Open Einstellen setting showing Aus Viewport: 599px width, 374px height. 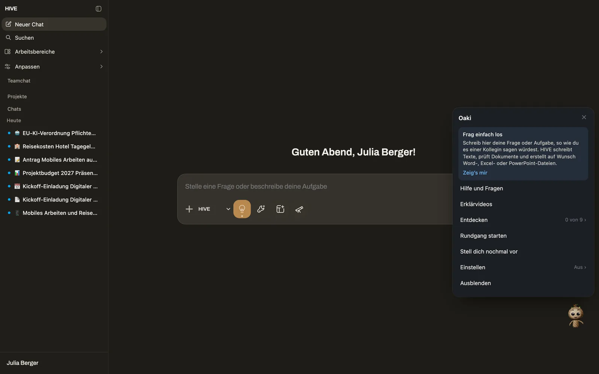pos(523,267)
